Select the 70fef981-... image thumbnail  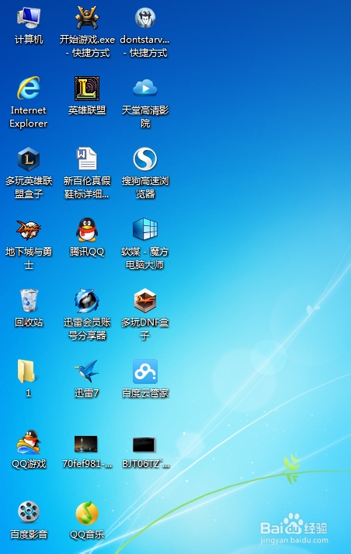85,444
